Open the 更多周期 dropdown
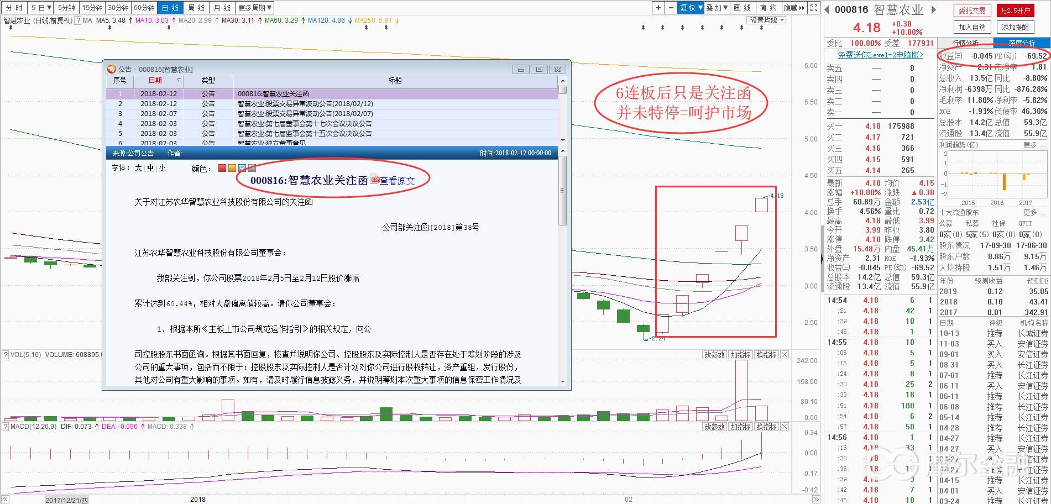 (x=255, y=8)
